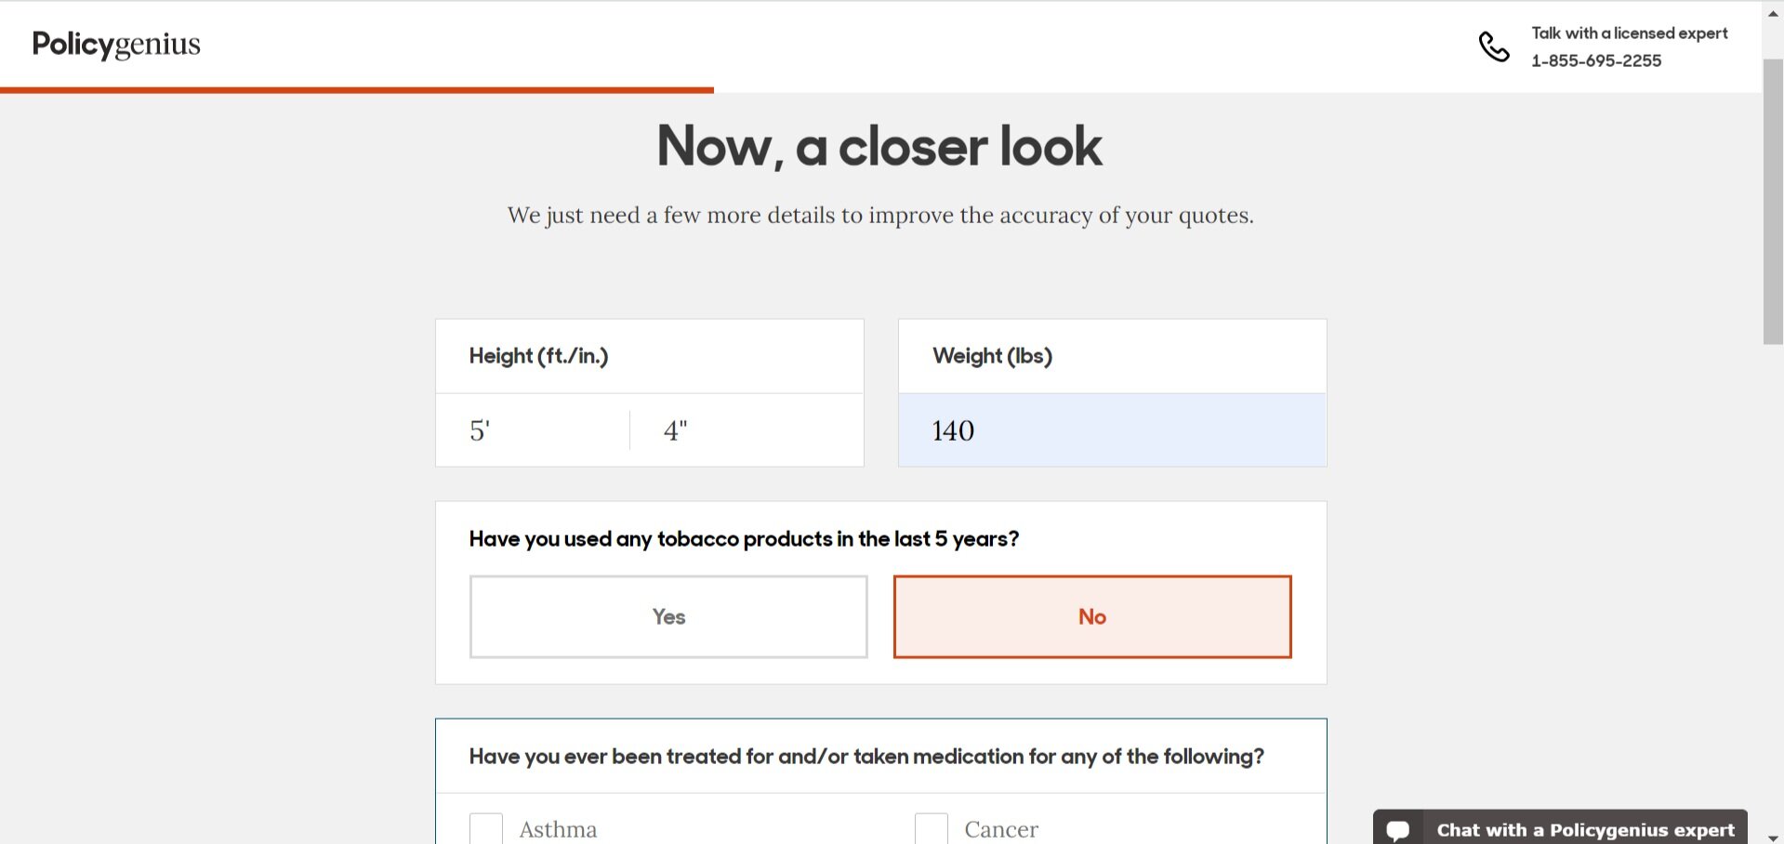Click Talk with a licensed expert text

[x=1630, y=33]
